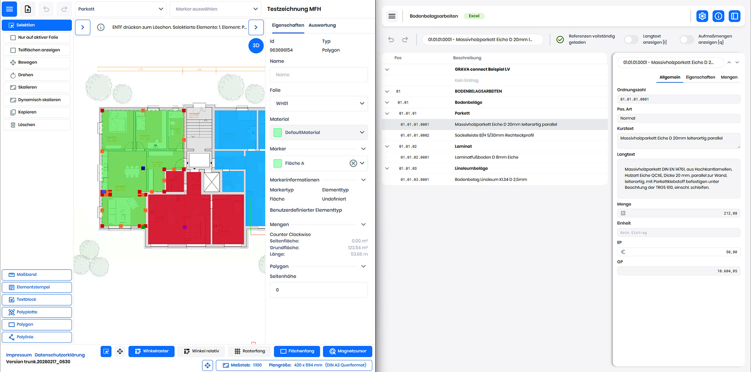Toggle Rasterfang snapping
Viewport: 751px width, 372px height.
pos(250,351)
